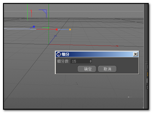Click the 细分数 value field showing 15
152x113 pixels.
(81, 61)
